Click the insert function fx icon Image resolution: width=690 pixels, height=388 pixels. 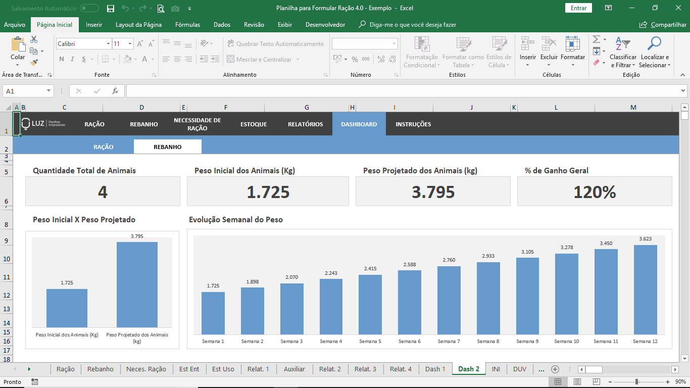(115, 91)
